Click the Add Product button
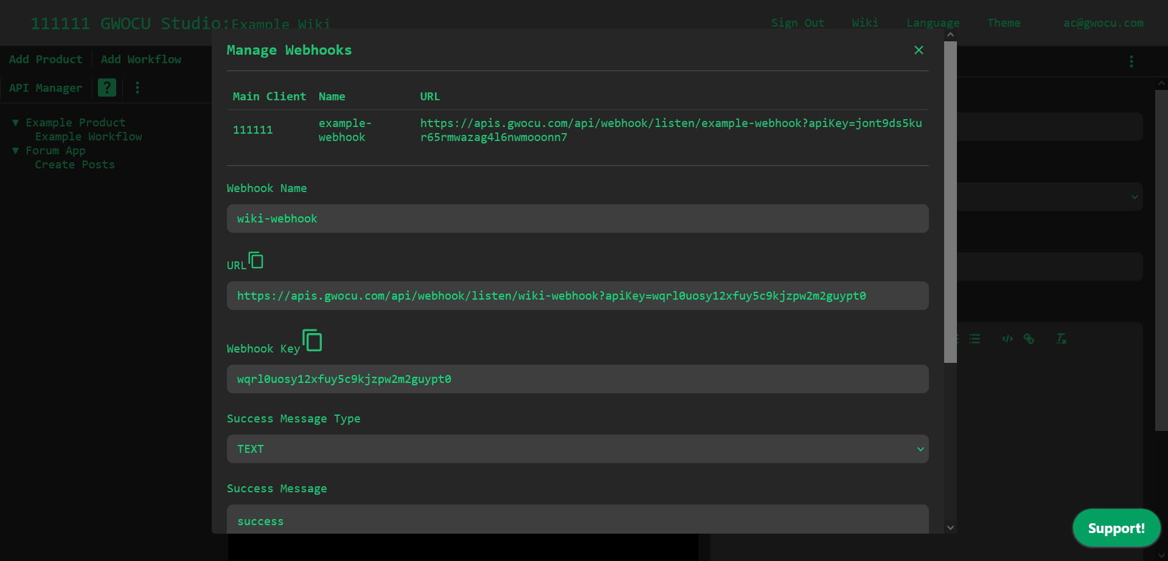Screen dimensions: 1168x561 (x=46, y=60)
